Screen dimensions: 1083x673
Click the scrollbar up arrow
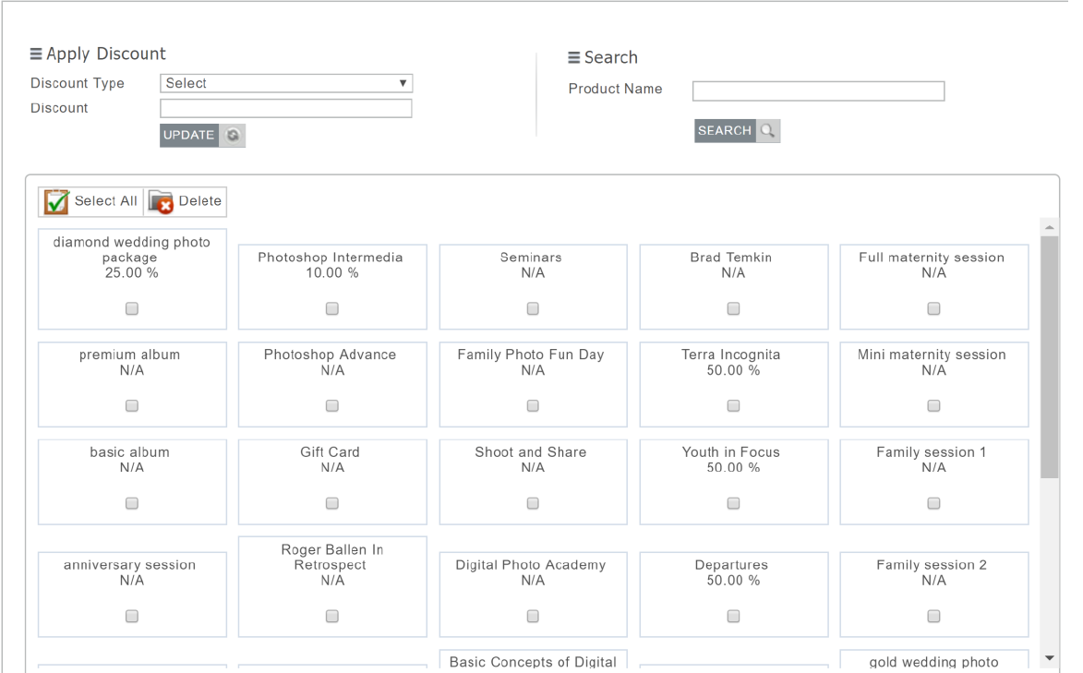pos(1049,227)
